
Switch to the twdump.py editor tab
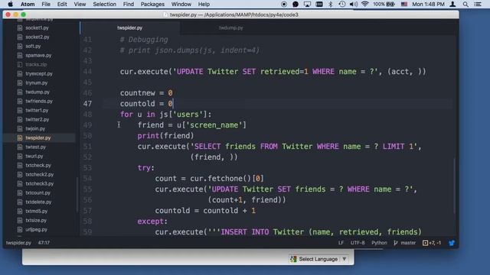[231, 27]
